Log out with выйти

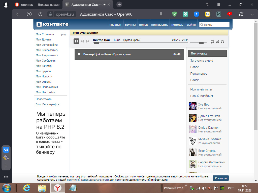click(x=191, y=25)
